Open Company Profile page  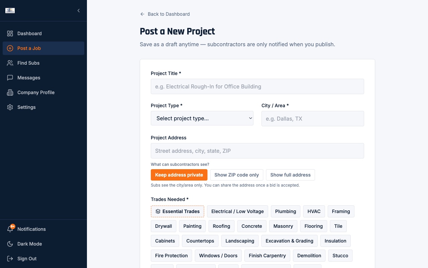pos(43,92)
